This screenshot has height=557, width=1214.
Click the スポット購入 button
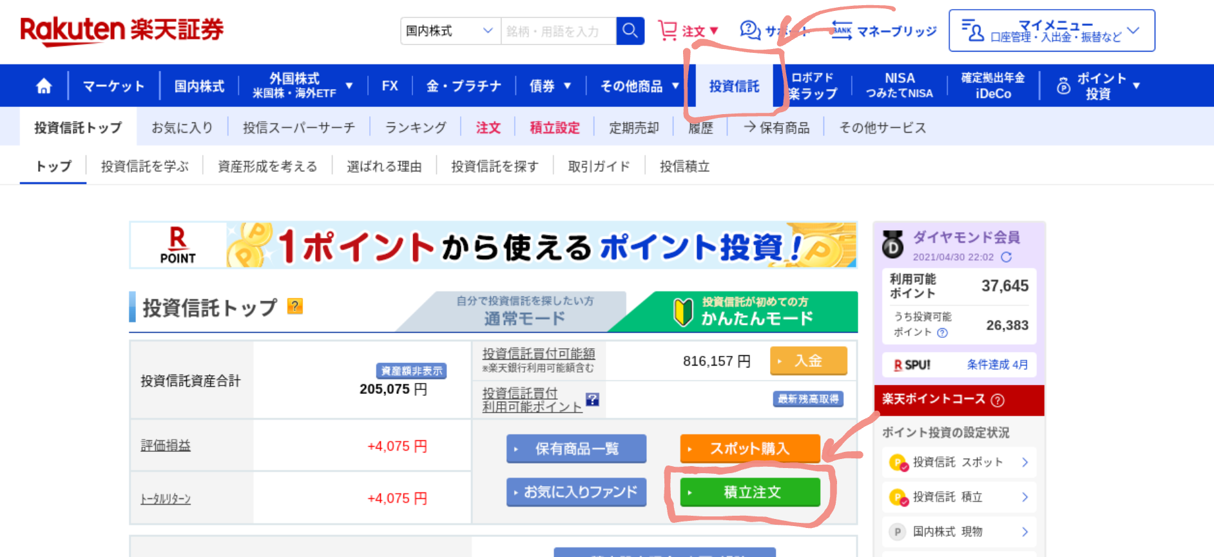(x=750, y=449)
